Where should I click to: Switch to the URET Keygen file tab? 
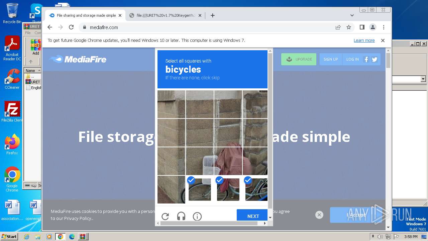[166, 15]
